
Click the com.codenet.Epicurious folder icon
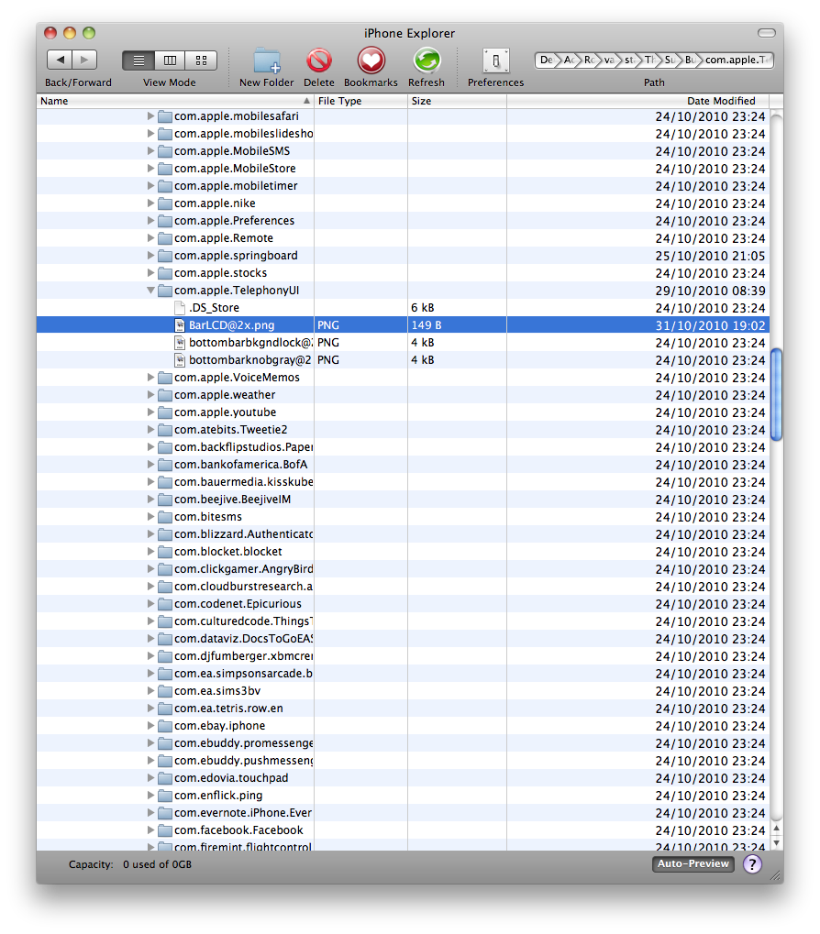(165, 603)
